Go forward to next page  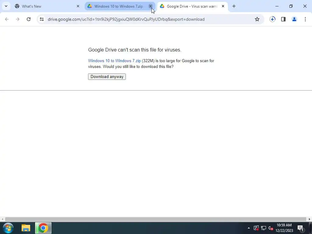(x=18, y=19)
